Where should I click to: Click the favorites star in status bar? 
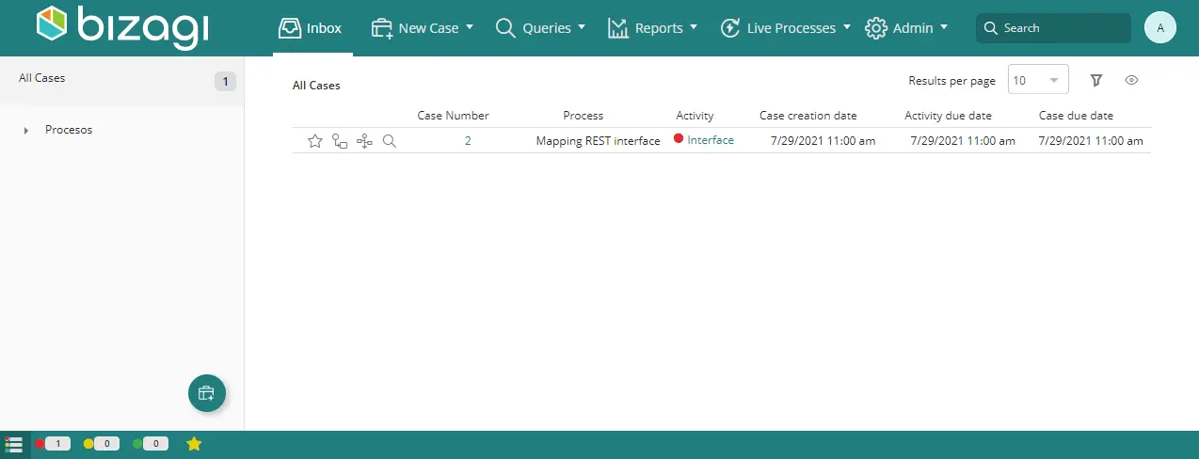point(194,444)
